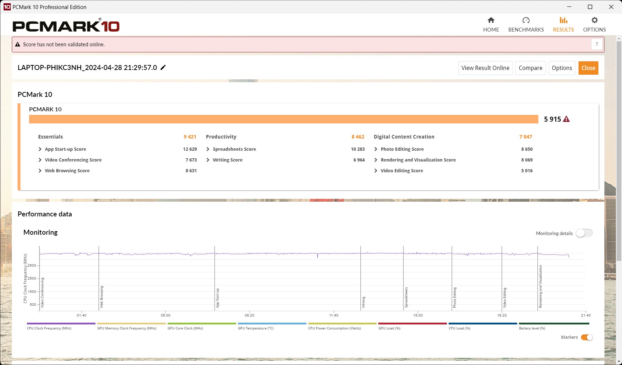Click View Result Online button
The width and height of the screenshot is (622, 365).
485,68
